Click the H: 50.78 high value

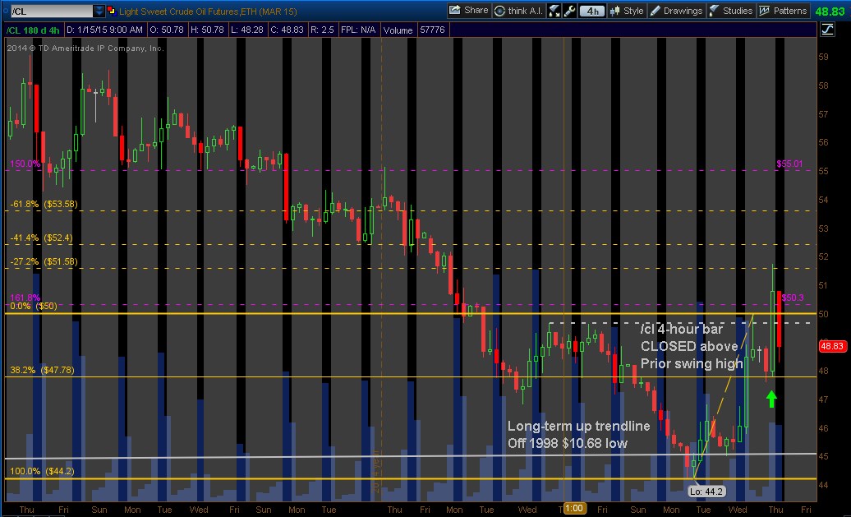[207, 30]
